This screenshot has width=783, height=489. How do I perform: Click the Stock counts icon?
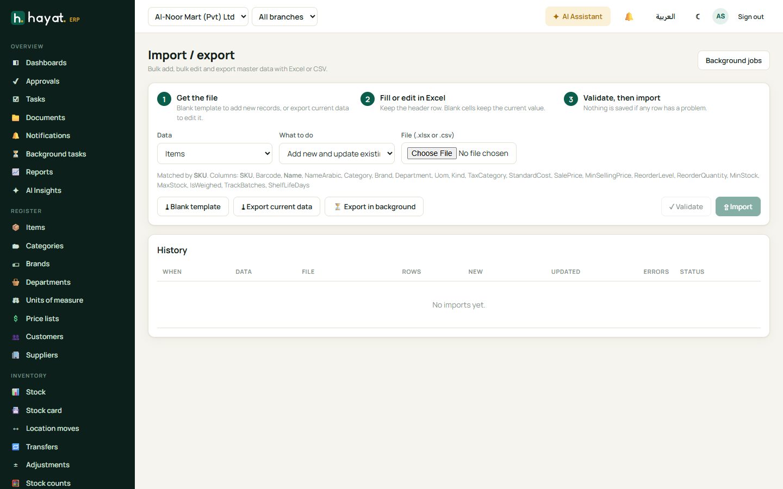(x=16, y=484)
